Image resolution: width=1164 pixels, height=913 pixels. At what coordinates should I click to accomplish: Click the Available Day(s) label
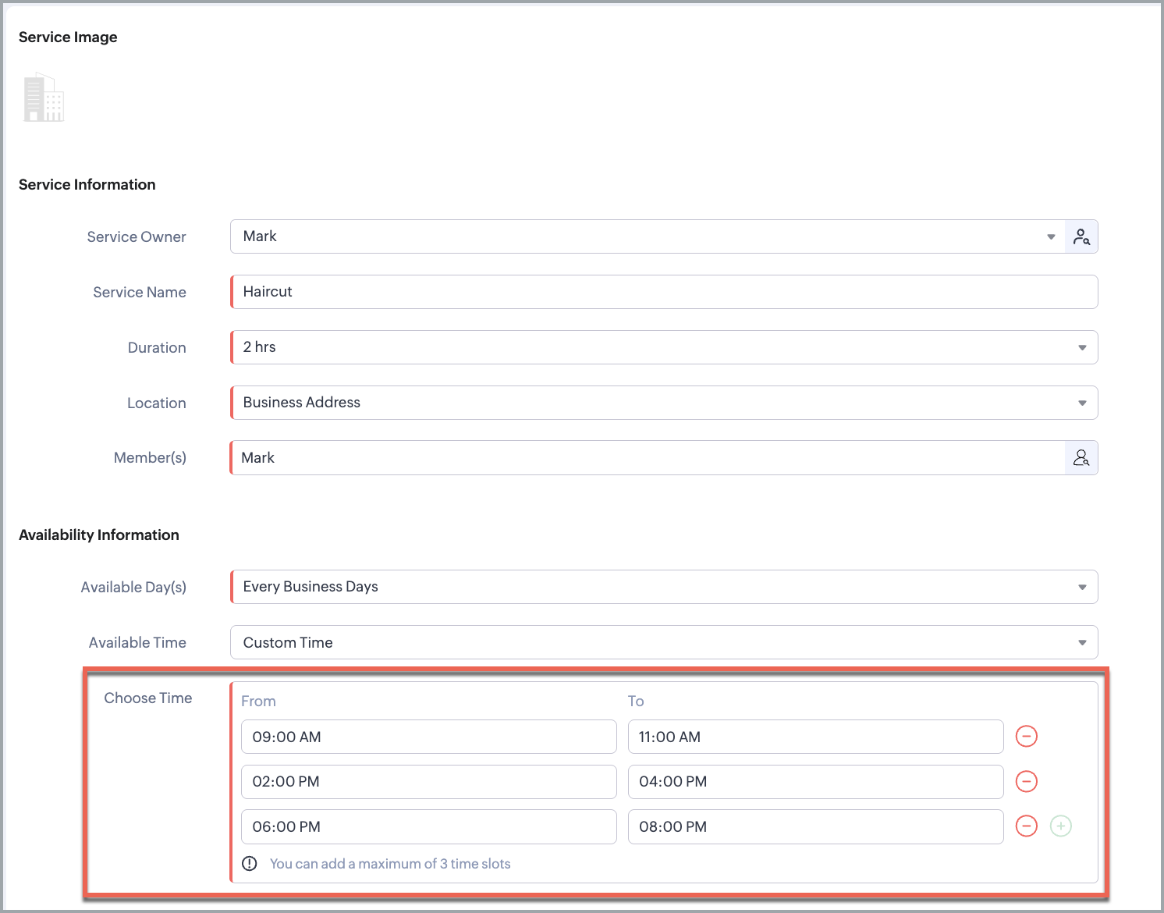pyautogui.click(x=133, y=587)
